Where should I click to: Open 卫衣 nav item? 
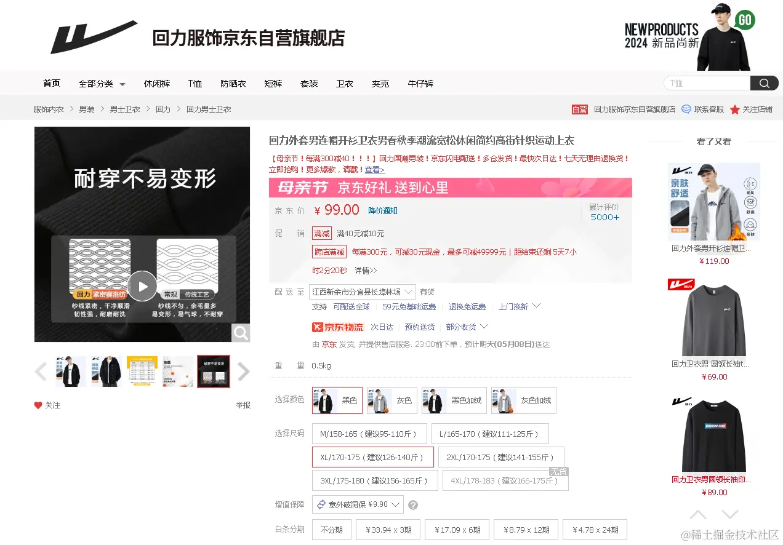point(345,84)
